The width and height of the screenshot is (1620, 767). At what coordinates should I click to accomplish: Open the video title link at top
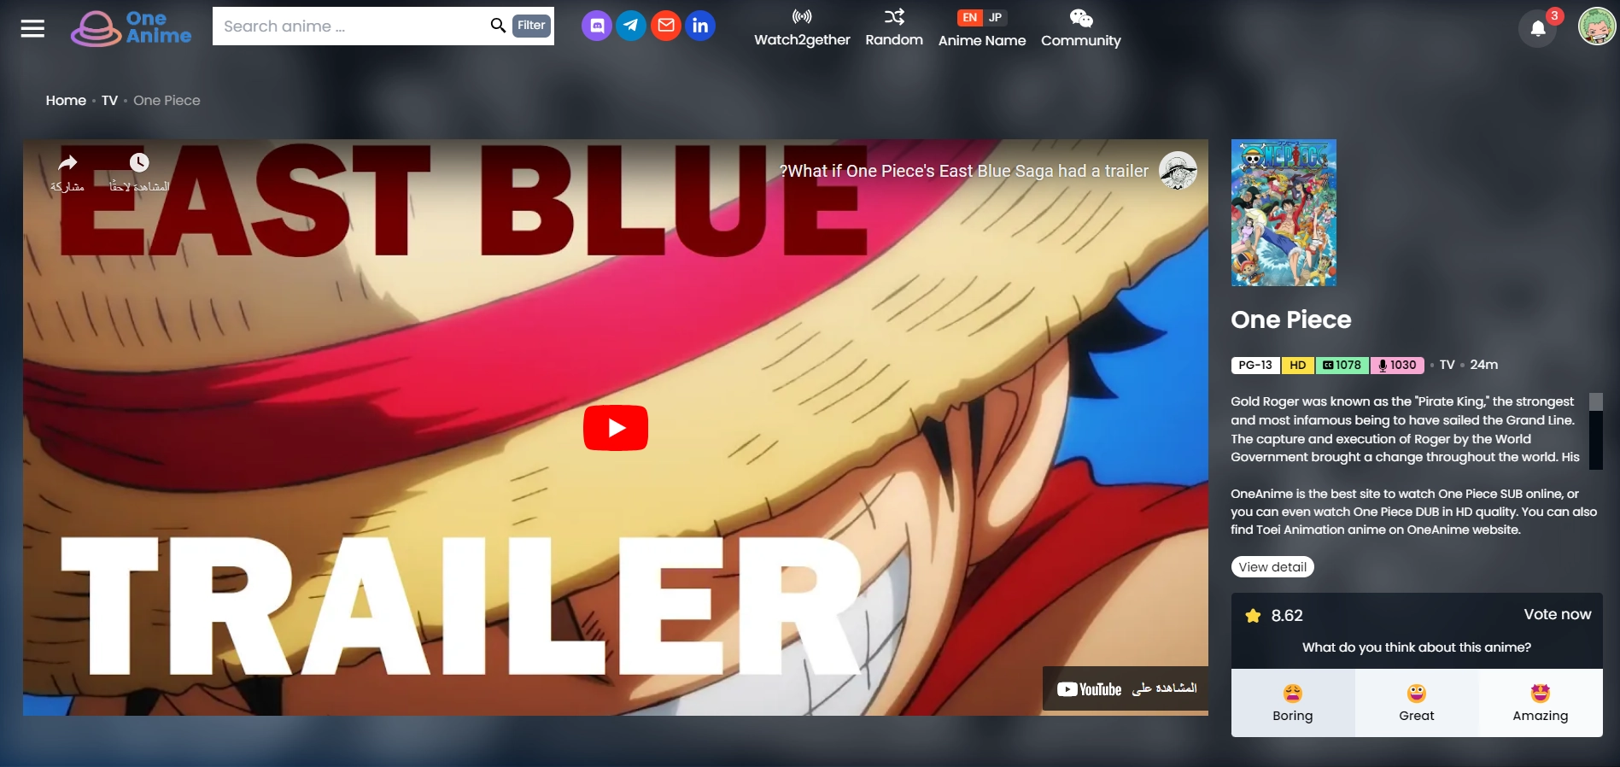(963, 171)
